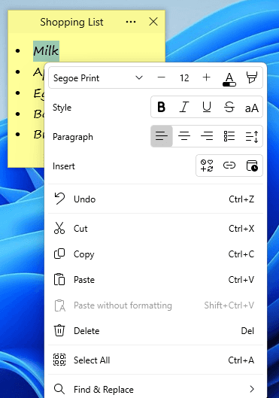Image resolution: width=279 pixels, height=398 pixels.
Task: Toggle bulleted list formatting
Action: point(229,136)
